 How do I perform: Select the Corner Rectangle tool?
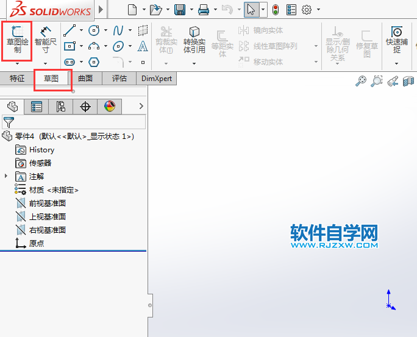(x=69, y=46)
